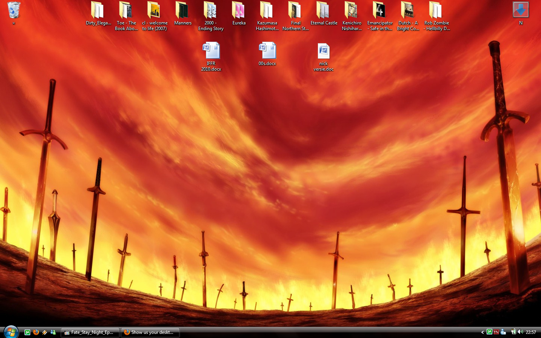The height and width of the screenshot is (338, 541).
Task: Select the blue arrow N desktop icon
Action: coord(521,13)
